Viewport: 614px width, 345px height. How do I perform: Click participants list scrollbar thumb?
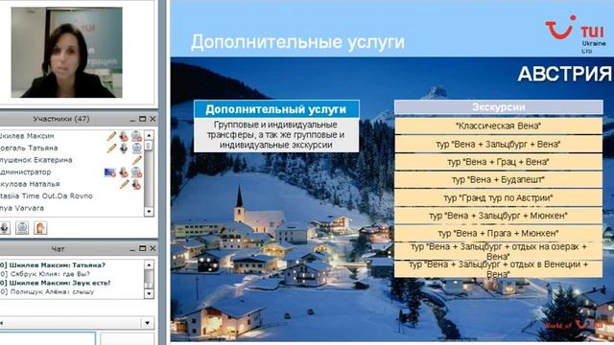(149, 146)
